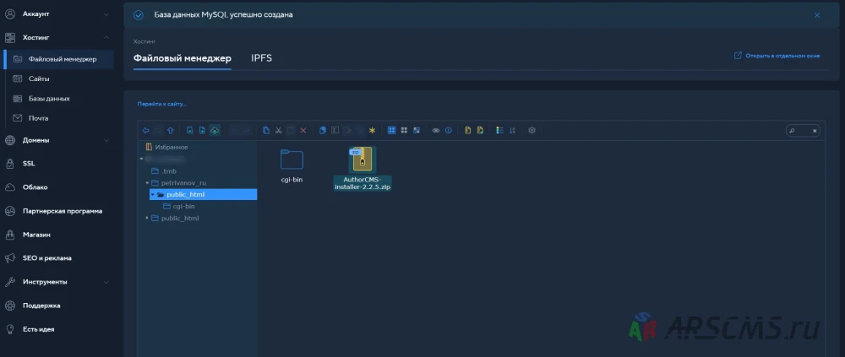
Task: Invert the selection using toolbar icon
Action: pyautogui.click(x=417, y=130)
